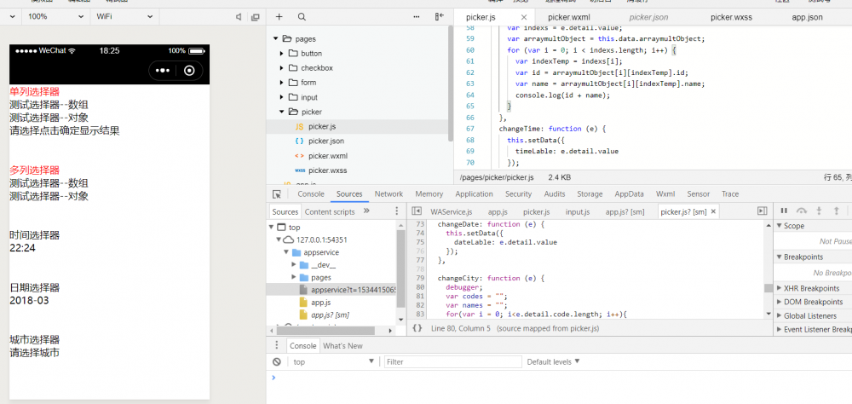This screenshot has width=852, height=404.
Task: Click the mute sound speaker icon
Action: [x=239, y=16]
